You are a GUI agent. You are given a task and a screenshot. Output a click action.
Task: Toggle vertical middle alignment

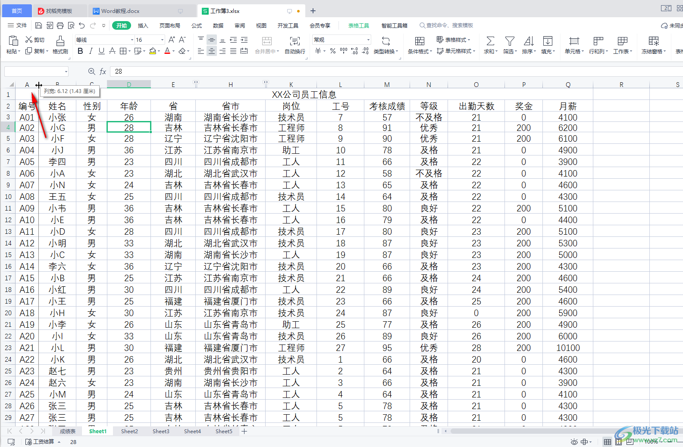(x=212, y=40)
